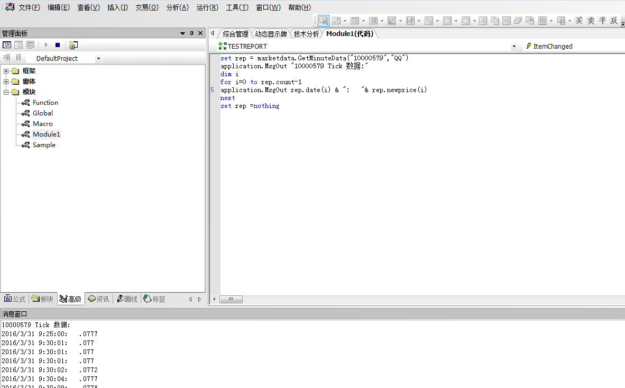Select the horizontal lines drawing tool
Image resolution: width=625 pixels, height=388 pixels.
[355, 21]
